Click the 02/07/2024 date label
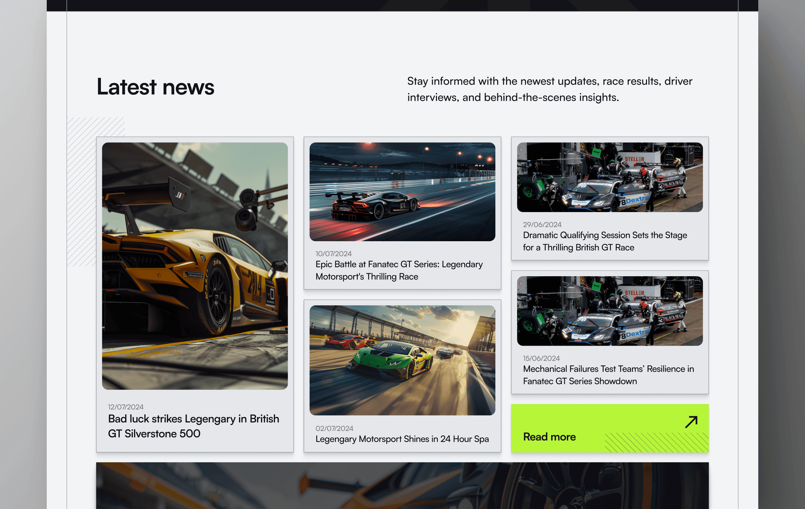 334,428
